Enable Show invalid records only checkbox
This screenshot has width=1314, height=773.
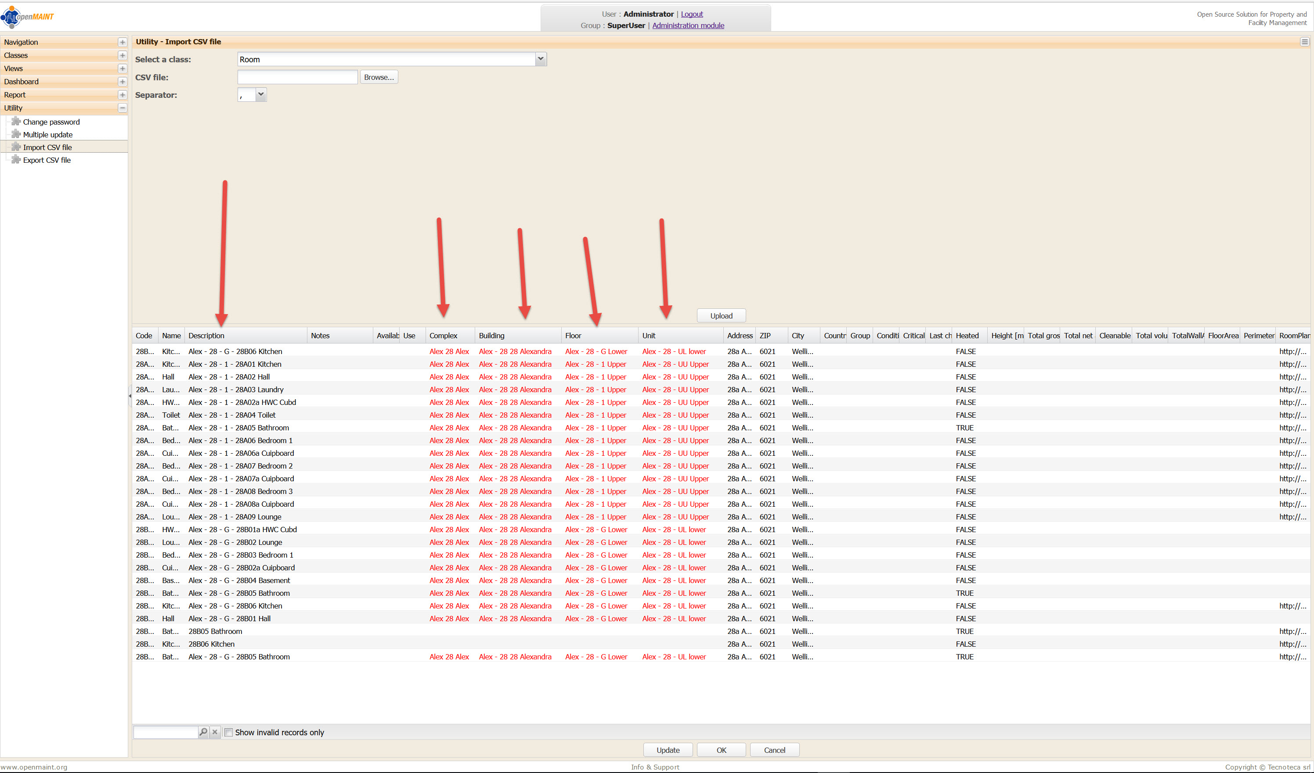coord(228,732)
